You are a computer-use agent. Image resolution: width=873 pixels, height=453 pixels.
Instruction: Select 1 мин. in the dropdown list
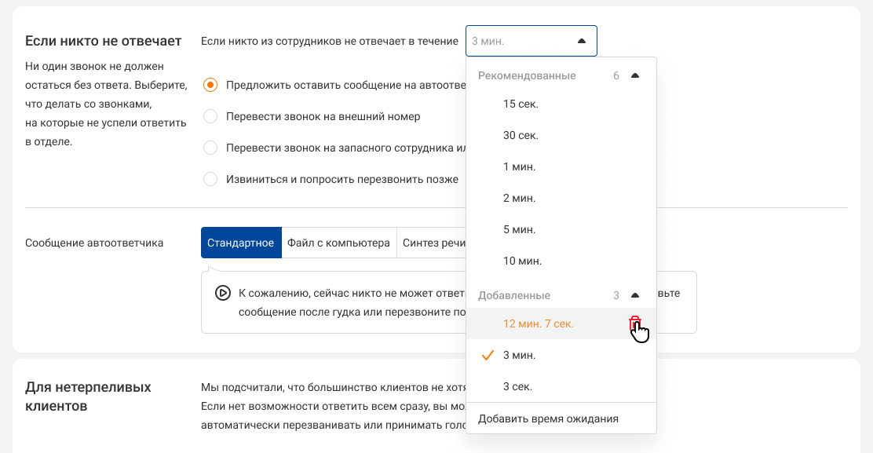pos(519,166)
